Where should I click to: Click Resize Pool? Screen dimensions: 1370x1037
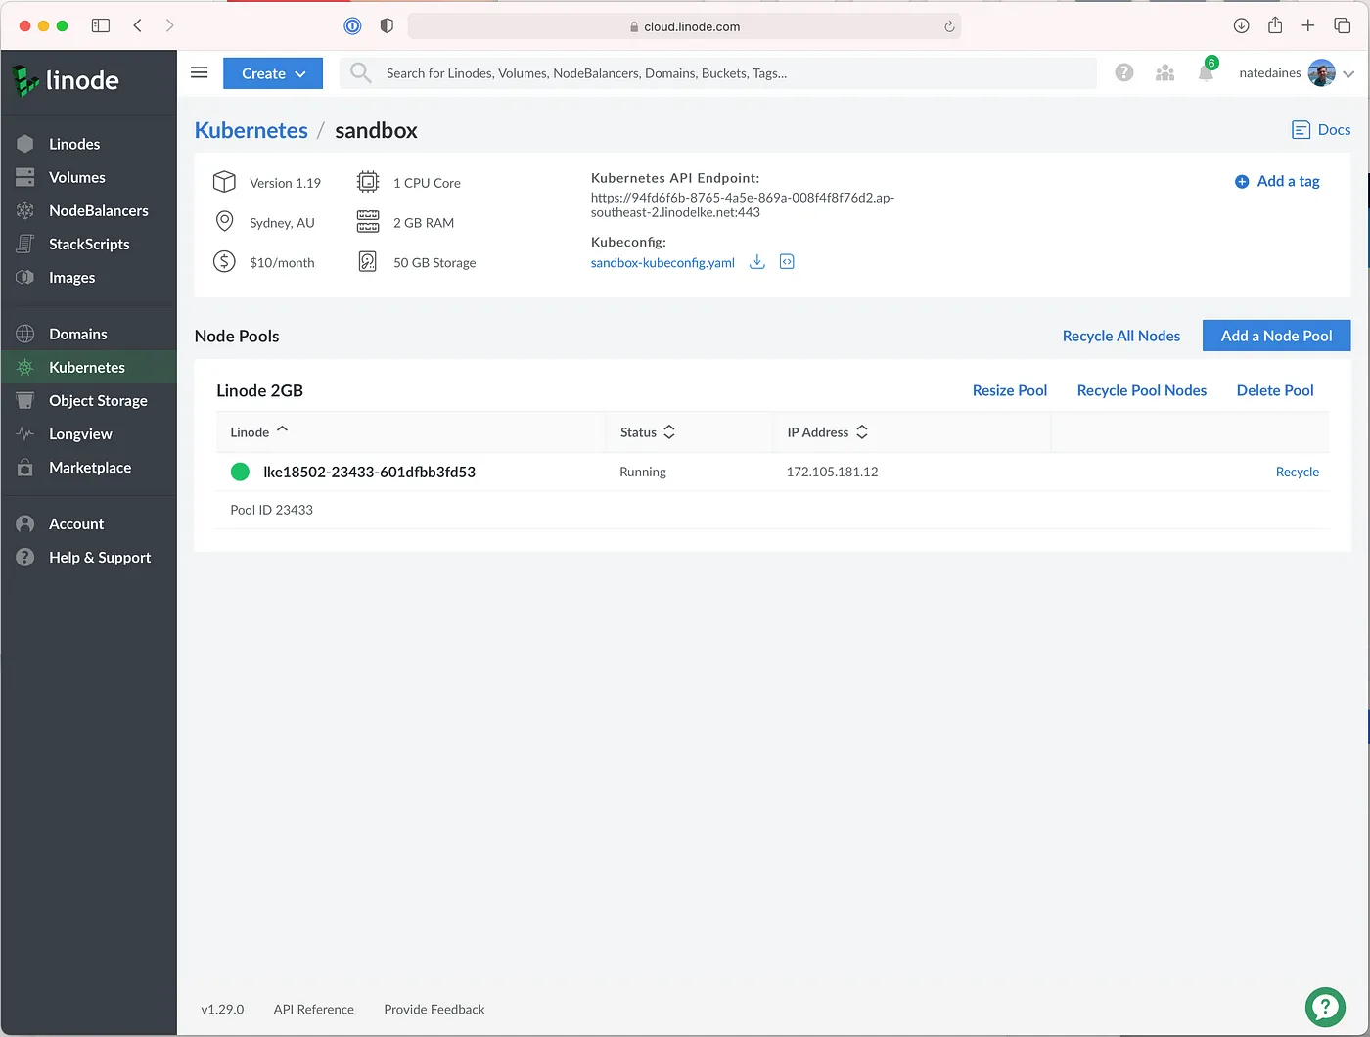[x=1010, y=390]
